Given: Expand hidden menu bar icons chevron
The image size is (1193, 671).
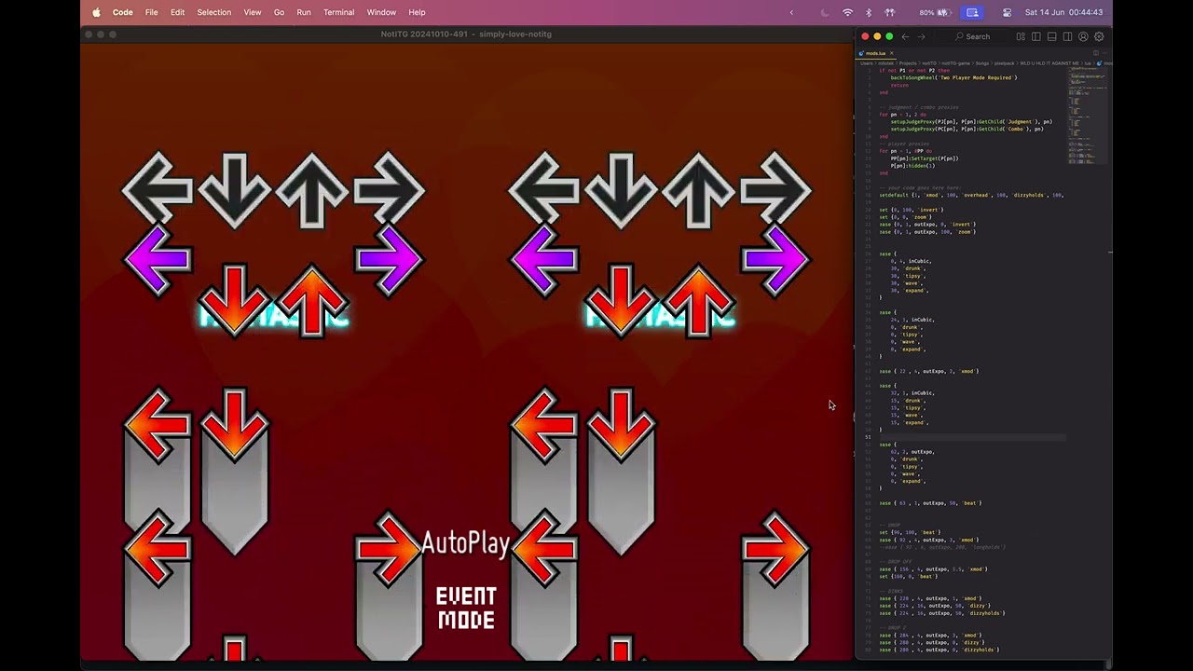Looking at the screenshot, I should (791, 12).
